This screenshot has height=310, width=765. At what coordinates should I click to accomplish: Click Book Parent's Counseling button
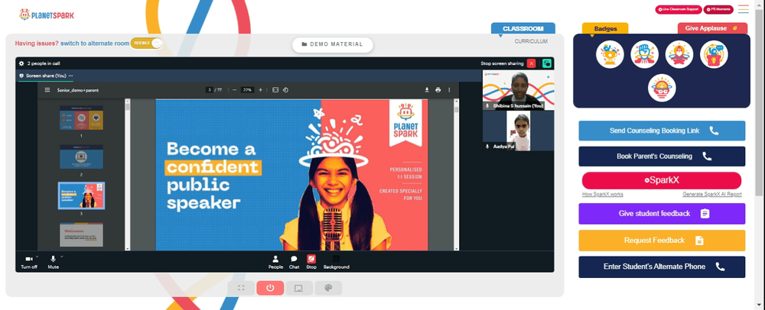coord(662,157)
